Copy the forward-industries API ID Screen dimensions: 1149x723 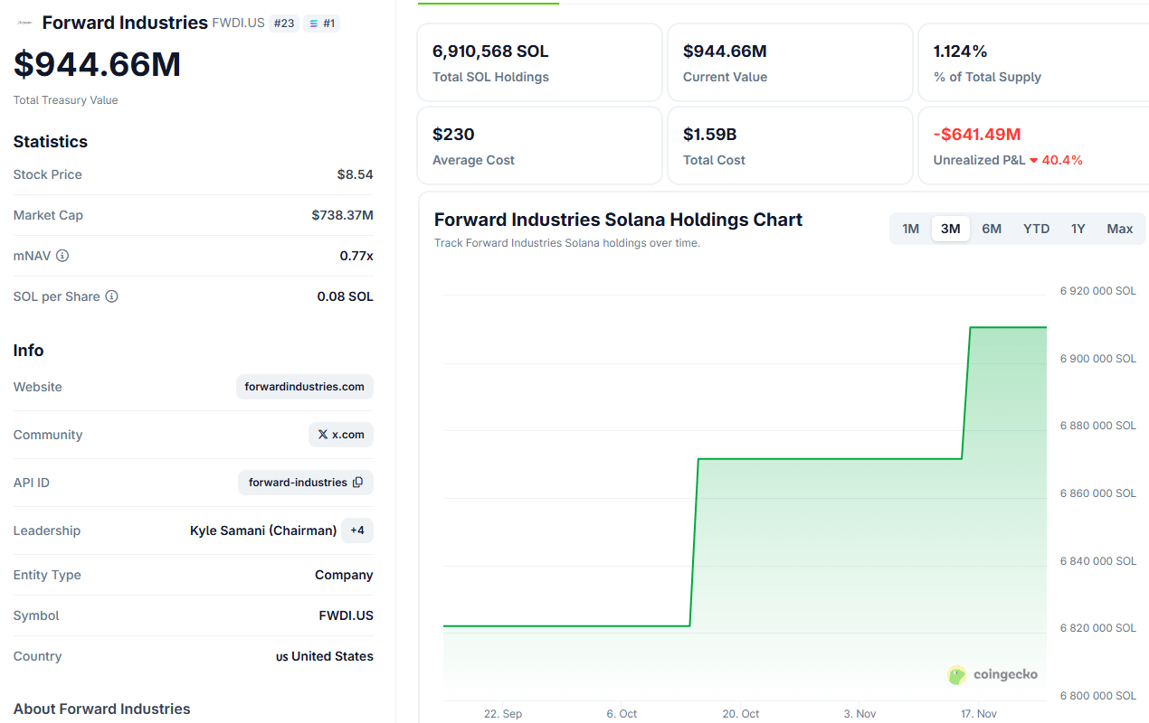click(357, 483)
